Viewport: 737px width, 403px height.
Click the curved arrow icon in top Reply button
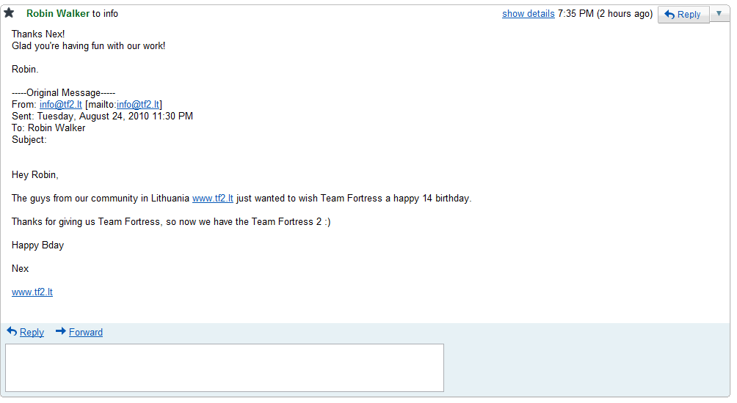[x=669, y=15]
